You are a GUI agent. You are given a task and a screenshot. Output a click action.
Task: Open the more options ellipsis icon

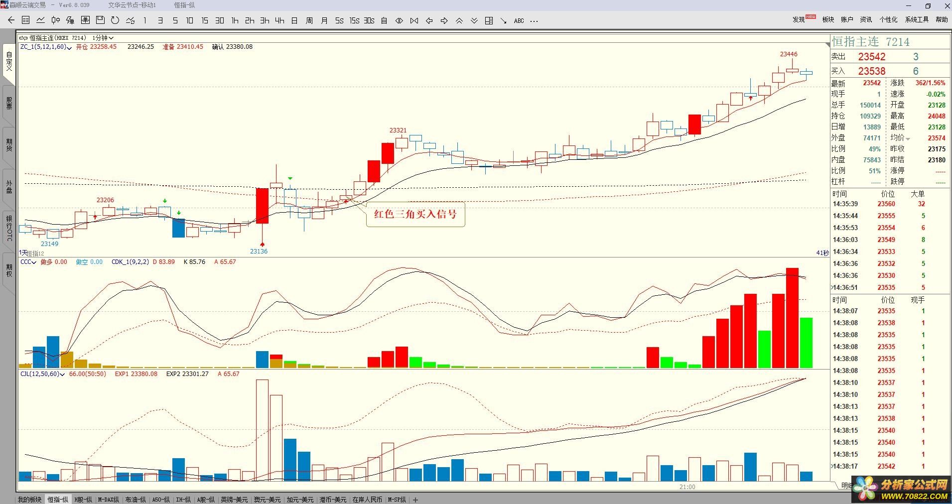[534, 20]
